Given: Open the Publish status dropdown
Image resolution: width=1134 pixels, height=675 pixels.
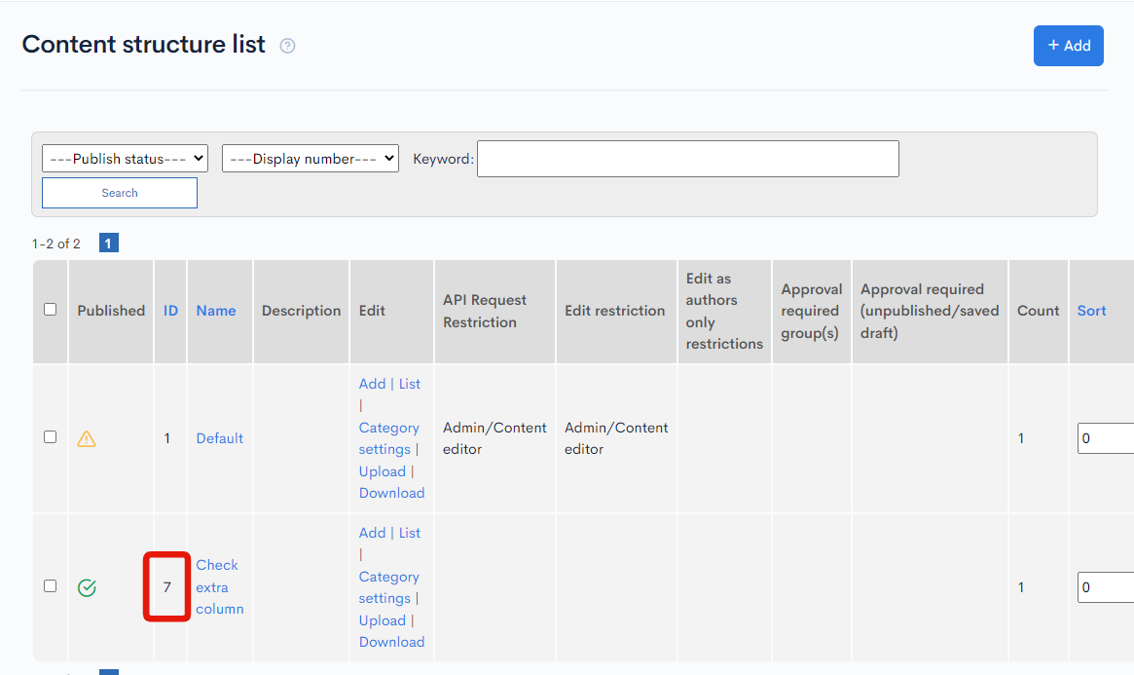Looking at the screenshot, I should tap(125, 159).
